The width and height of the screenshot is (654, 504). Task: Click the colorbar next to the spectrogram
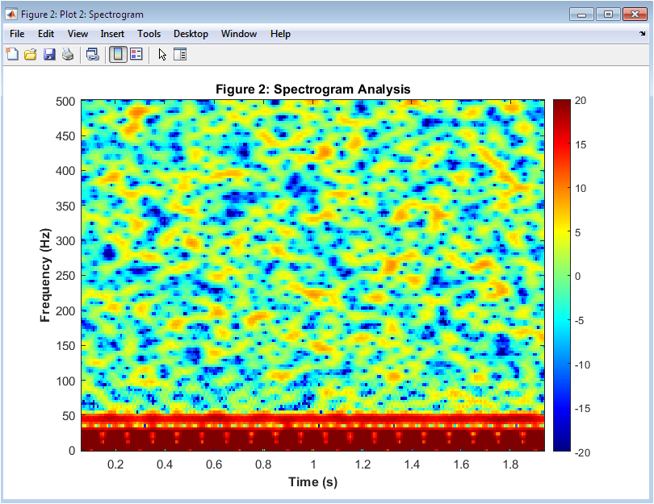563,275
